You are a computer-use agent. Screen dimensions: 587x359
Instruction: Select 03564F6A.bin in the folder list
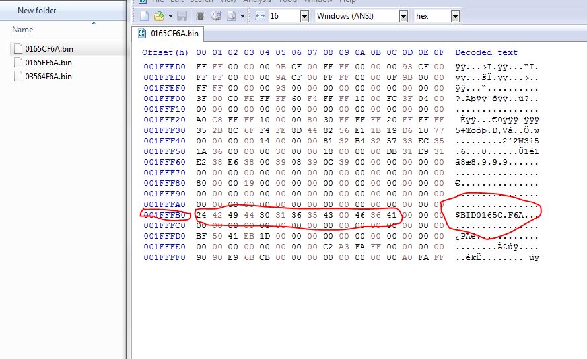pos(48,77)
